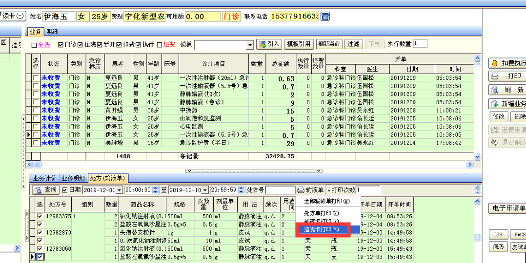Click the 药品名称 column header
The height and width of the screenshot is (263, 526).
pyautogui.click(x=142, y=205)
